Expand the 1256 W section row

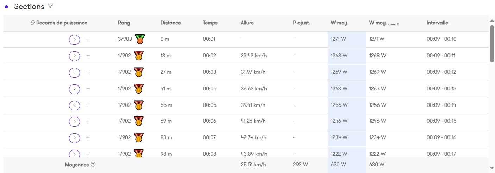(x=74, y=105)
